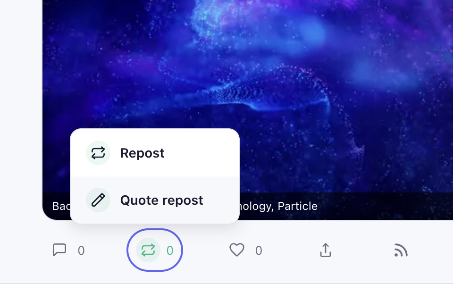453x284 pixels.
Task: Select the Repost menu option
Action: click(x=142, y=153)
